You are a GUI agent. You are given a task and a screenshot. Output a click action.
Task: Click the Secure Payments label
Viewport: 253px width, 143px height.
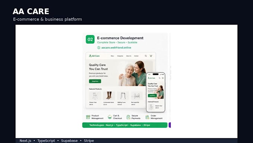click(x=136, y=117)
